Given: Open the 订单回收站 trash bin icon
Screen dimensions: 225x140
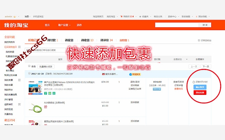Looking at the screenshot, I should [x=199, y=41].
